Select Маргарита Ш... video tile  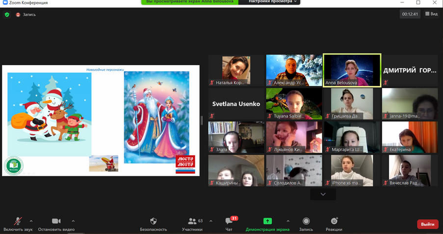tap(352, 137)
